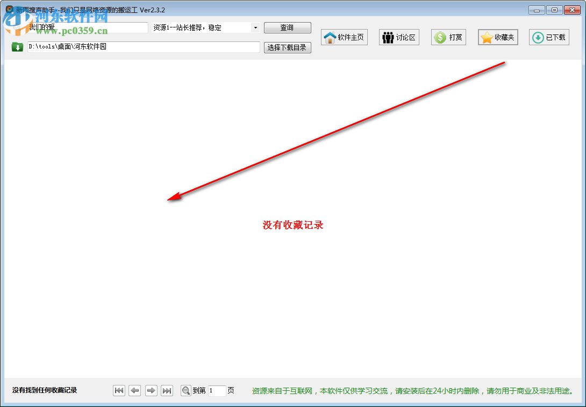Viewport: 586px width, 407px height.
Task: Jump to first page with the leftmost arrow
Action: point(119,390)
